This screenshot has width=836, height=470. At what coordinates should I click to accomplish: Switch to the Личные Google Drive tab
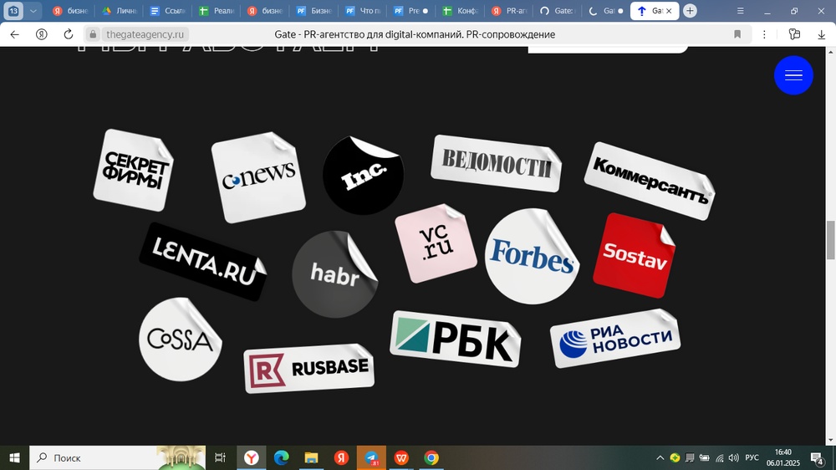point(120,11)
